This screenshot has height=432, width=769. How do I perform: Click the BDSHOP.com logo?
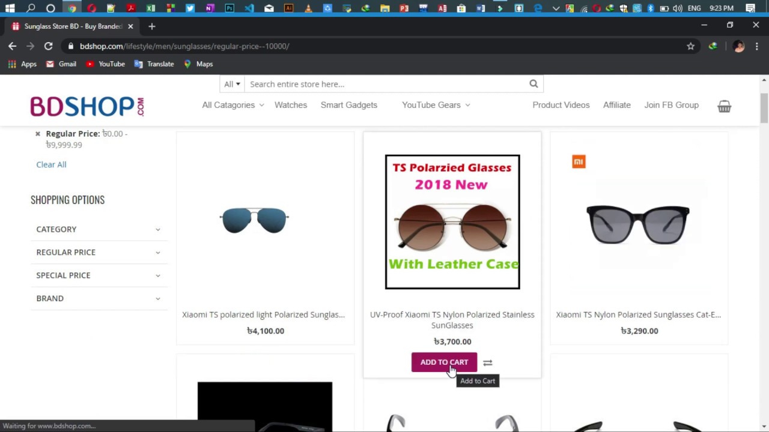click(87, 106)
